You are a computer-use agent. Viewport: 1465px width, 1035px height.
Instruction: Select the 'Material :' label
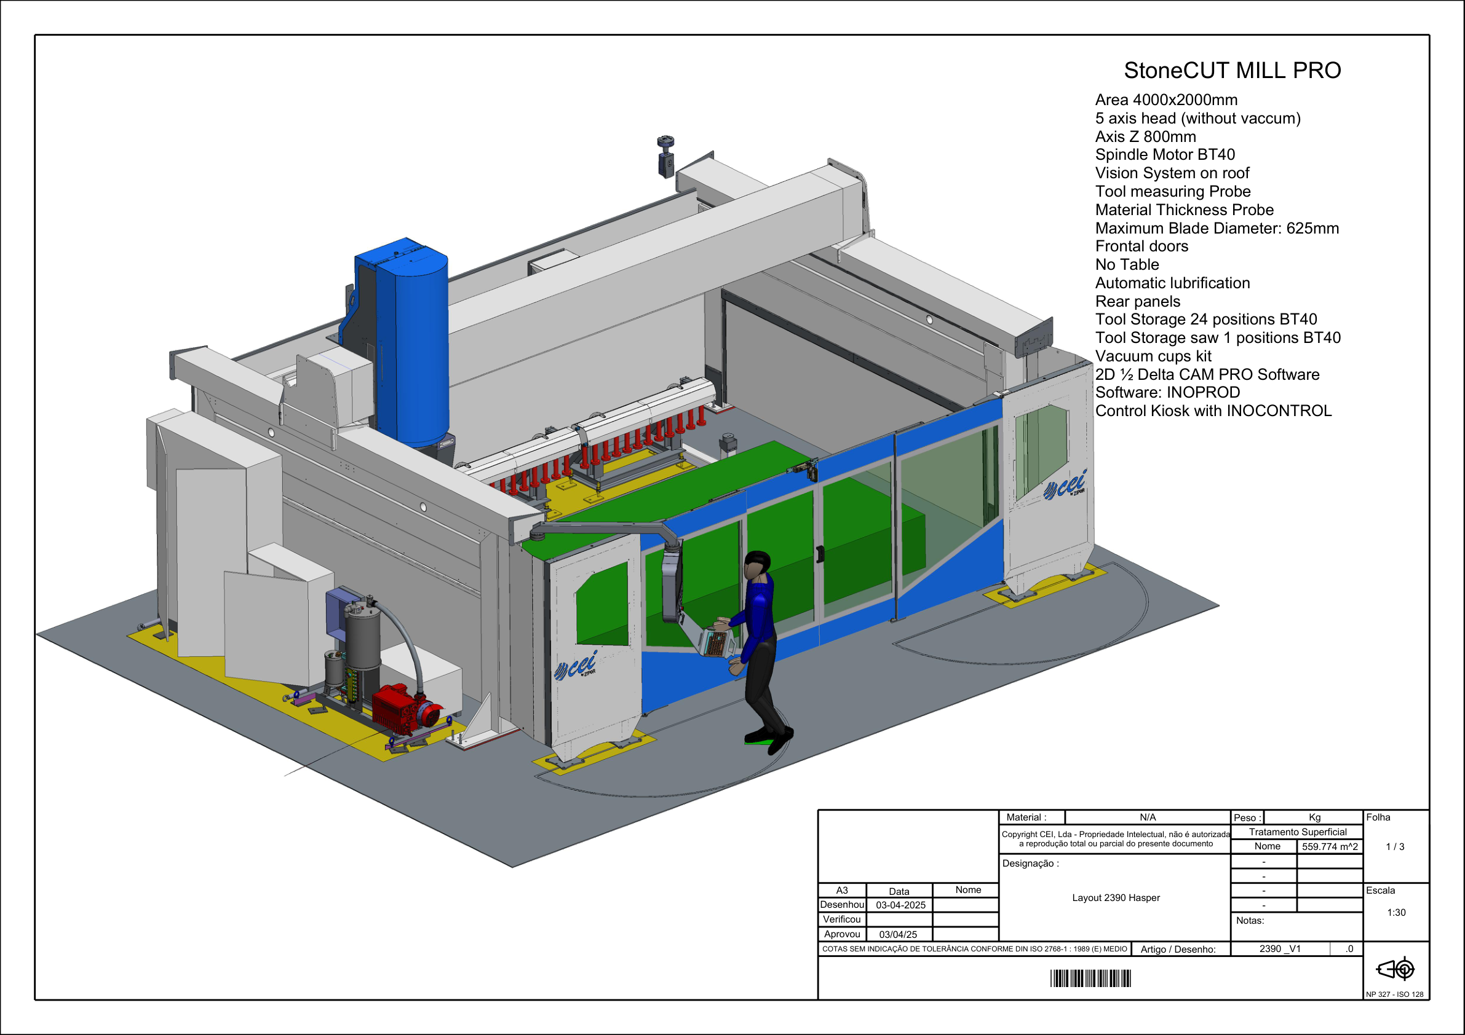click(1026, 817)
